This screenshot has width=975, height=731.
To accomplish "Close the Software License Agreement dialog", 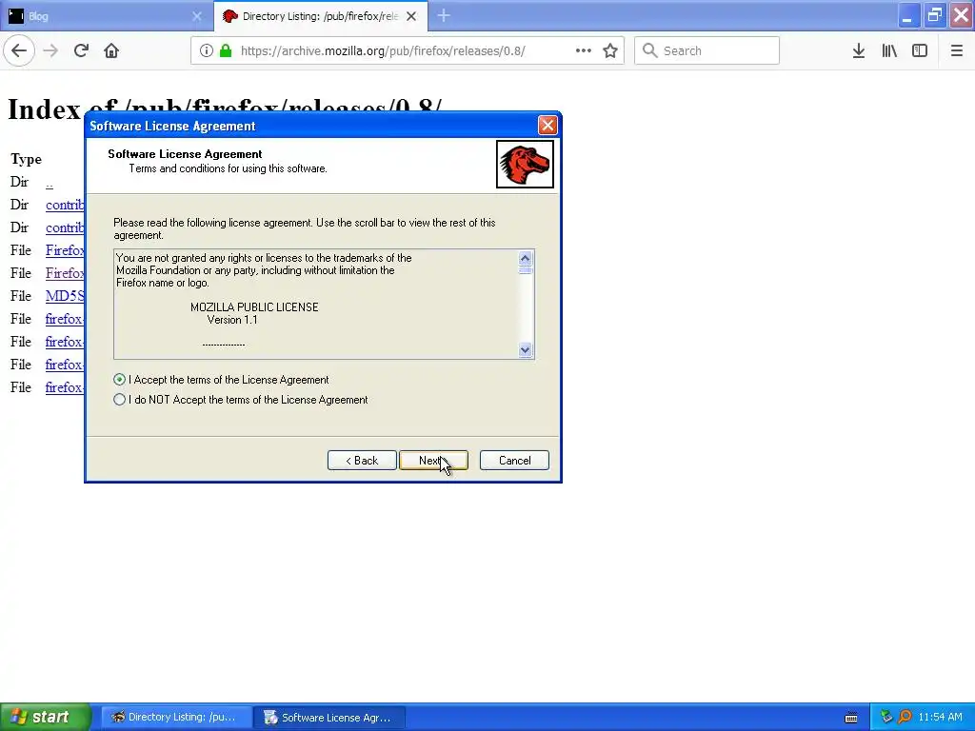I will tap(547, 126).
